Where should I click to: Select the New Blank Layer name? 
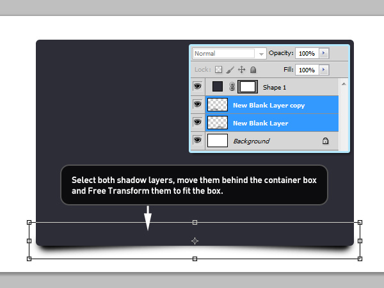260,123
